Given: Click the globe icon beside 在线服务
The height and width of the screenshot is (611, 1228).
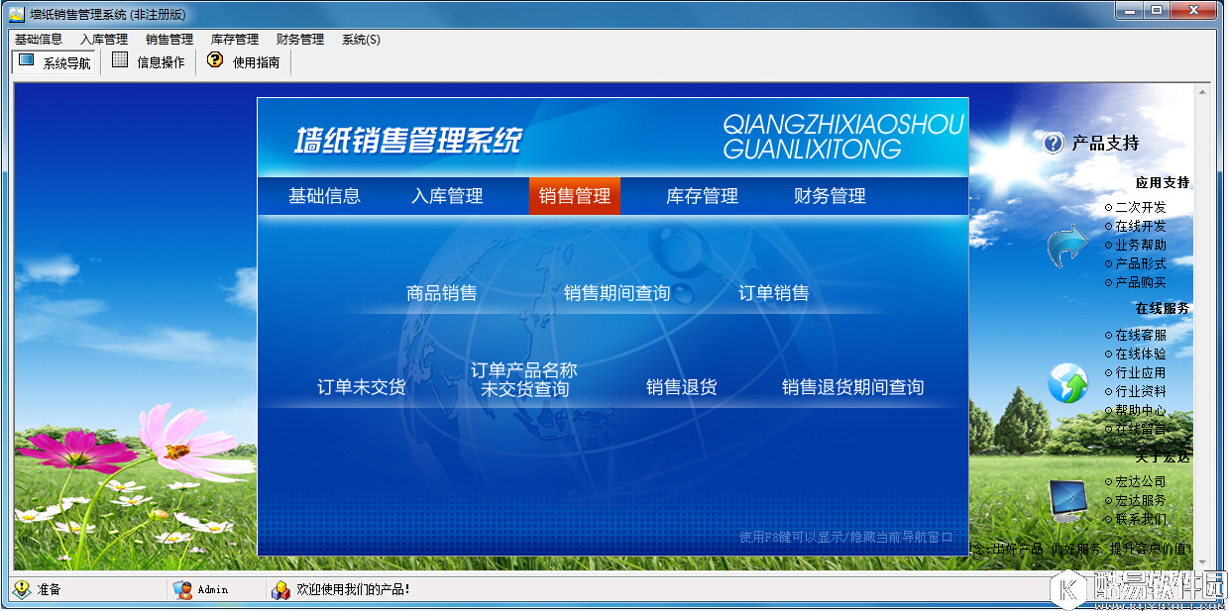Looking at the screenshot, I should coord(1067,383).
